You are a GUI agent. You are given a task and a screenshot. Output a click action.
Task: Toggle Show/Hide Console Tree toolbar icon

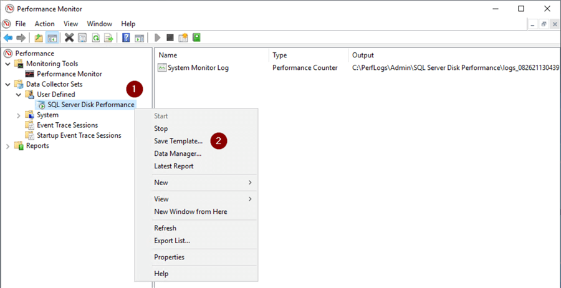pyautogui.click(x=52, y=37)
